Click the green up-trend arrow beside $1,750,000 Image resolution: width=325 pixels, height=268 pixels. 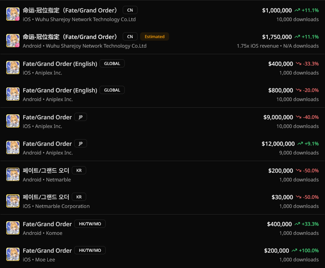[x=297, y=36]
